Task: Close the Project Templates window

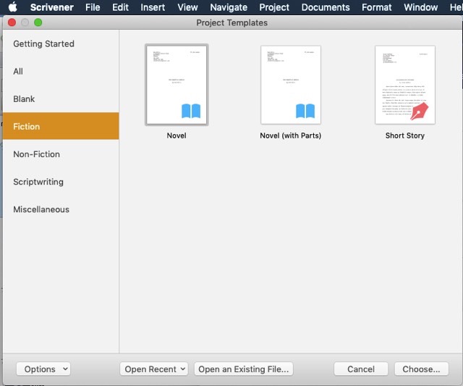Action: [x=12, y=22]
